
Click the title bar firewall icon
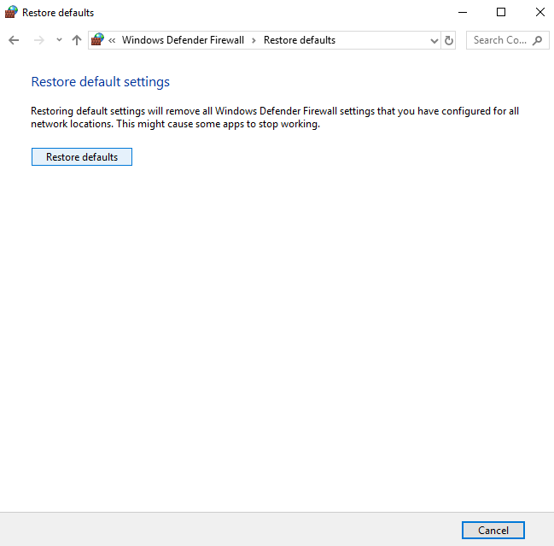(11, 12)
